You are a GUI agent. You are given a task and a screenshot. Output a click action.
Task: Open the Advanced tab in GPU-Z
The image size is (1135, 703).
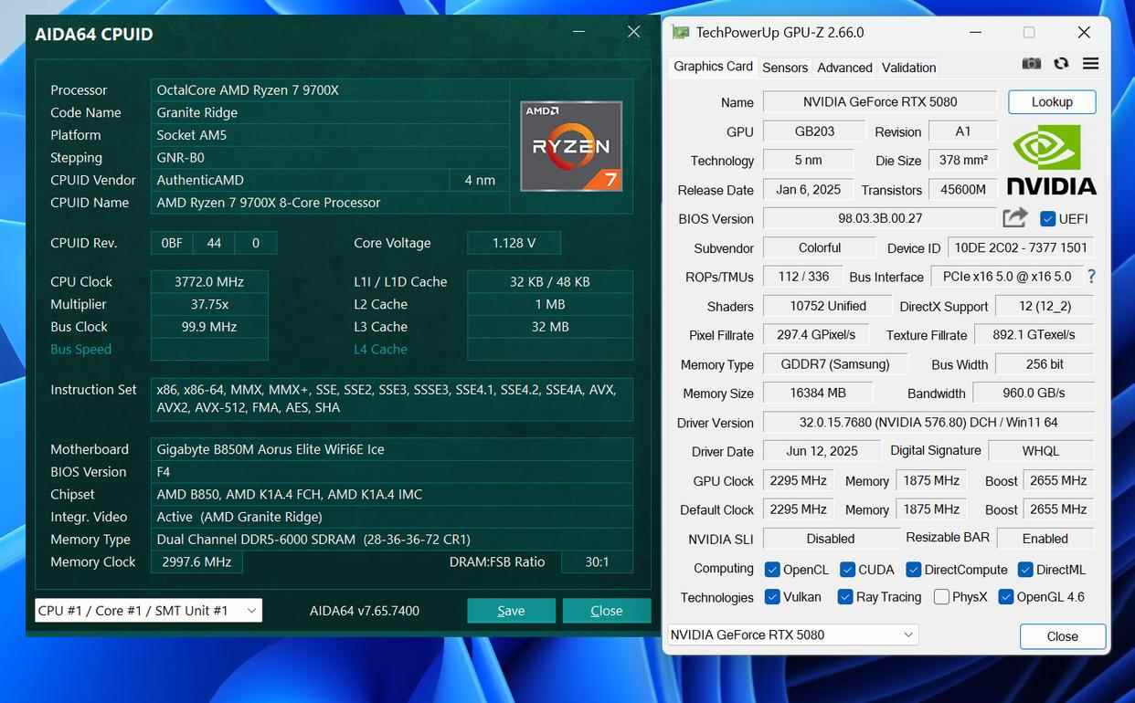tap(844, 68)
